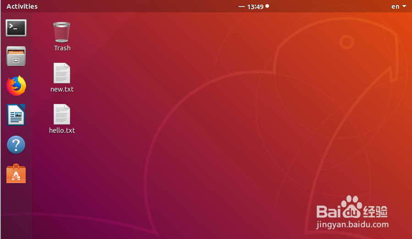Open Ubuntu Software store icon
This screenshot has width=412, height=239.
16,174
